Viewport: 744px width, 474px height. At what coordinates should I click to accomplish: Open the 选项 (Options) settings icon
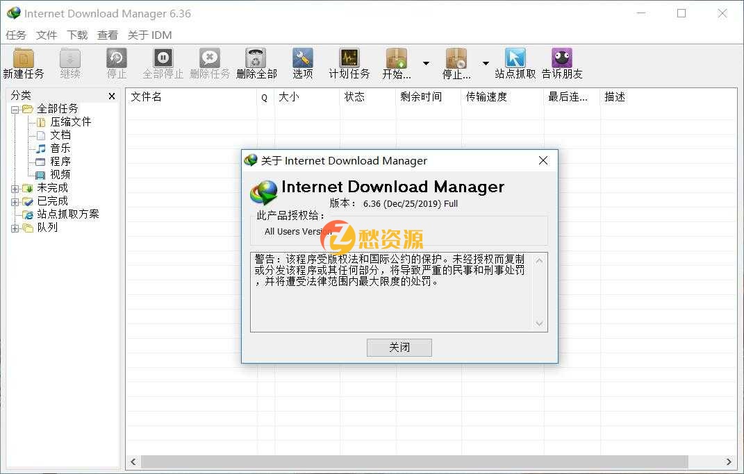[302, 62]
